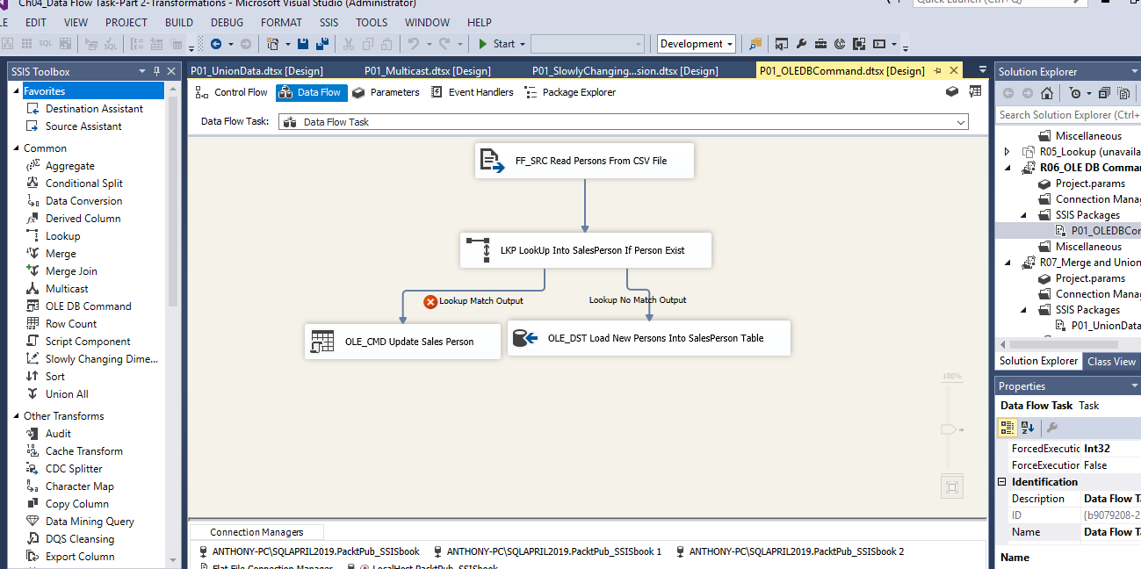This screenshot has height=569, width=1141.
Task: Click the cube icon at designer's top right
Action: tap(952, 91)
